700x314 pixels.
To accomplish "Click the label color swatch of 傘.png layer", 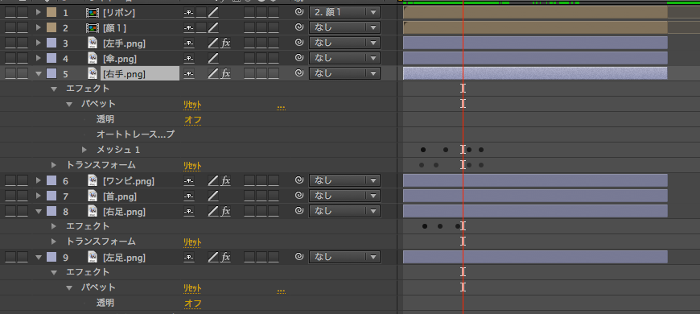I will pyautogui.click(x=51, y=58).
